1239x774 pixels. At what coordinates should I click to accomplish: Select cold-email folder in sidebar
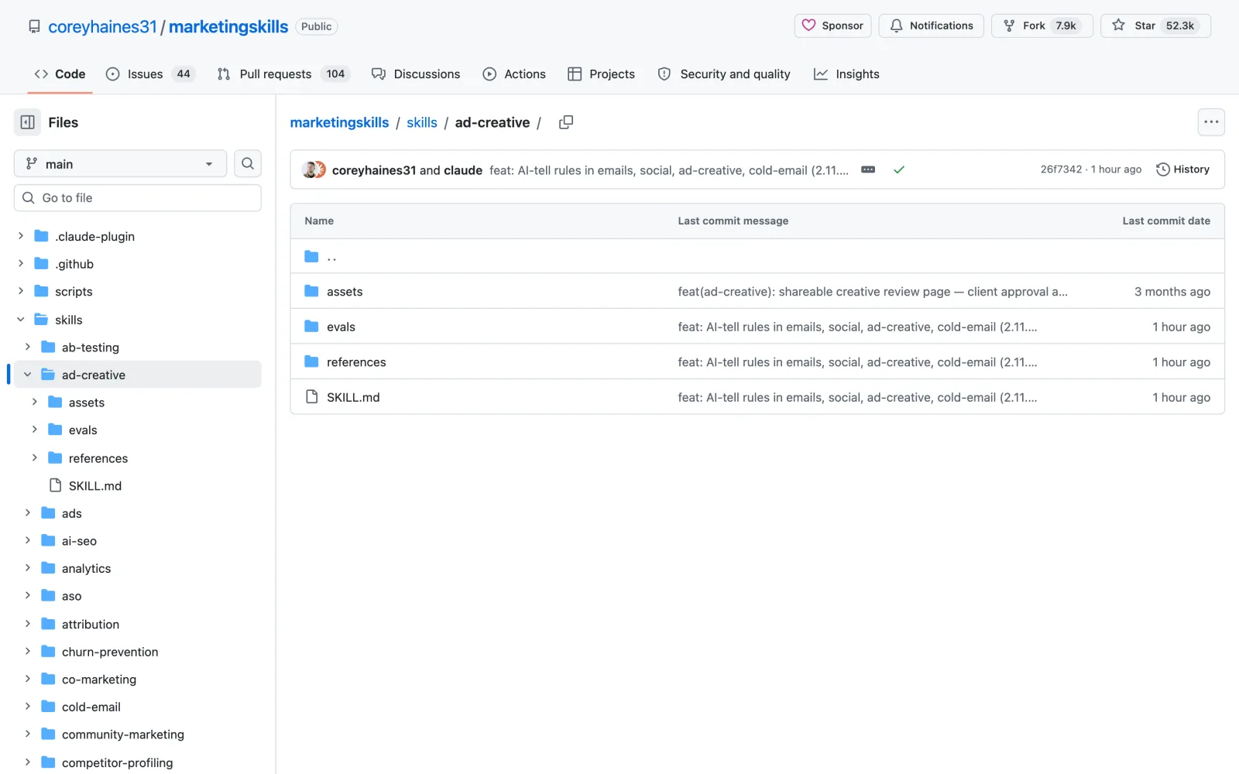[91, 707]
